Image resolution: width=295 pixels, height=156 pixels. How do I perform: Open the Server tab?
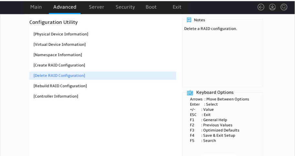[x=96, y=7]
